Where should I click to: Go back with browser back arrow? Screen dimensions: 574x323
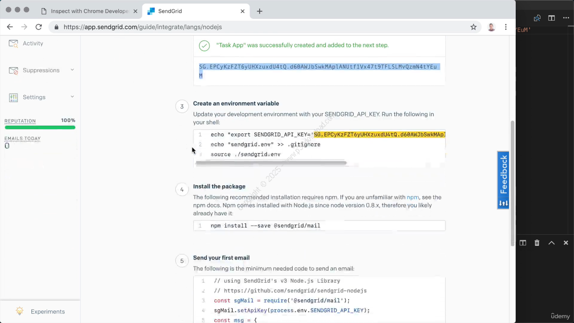10,27
